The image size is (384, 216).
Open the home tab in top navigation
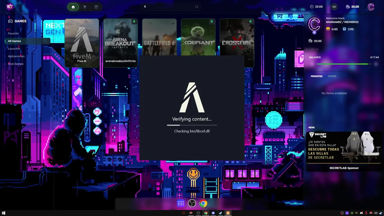(73, 7)
